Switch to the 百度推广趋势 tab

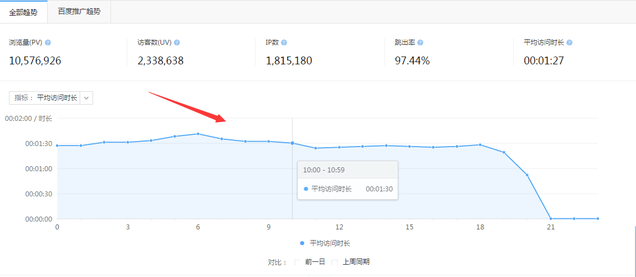tap(79, 12)
